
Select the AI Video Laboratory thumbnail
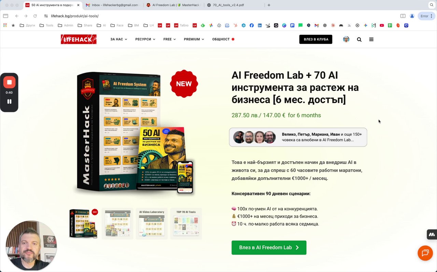(x=152, y=223)
